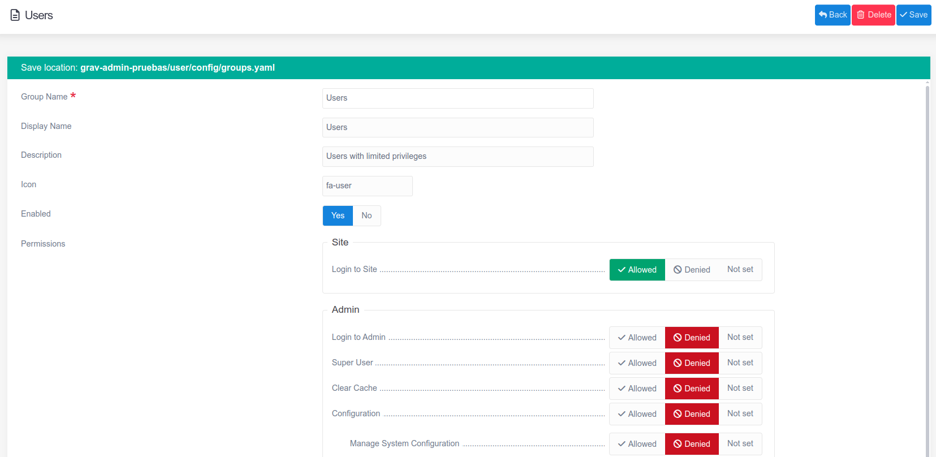The image size is (936, 457).
Task: Click the Users document icon in header
Action: (15, 15)
